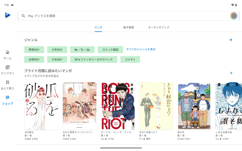
Task: Open the Boys Run the Riot cover
Action: (x=118, y=106)
